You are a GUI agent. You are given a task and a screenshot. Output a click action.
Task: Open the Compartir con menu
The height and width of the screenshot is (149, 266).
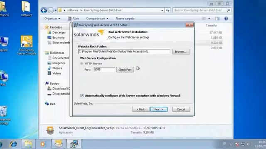(97, 18)
